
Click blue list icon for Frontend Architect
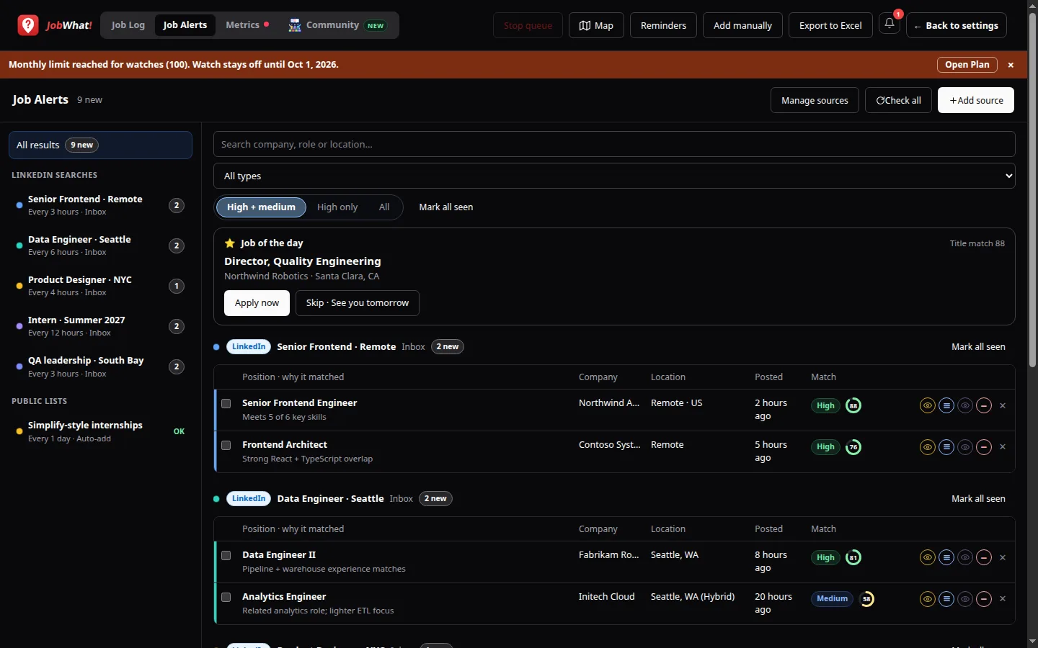(946, 447)
